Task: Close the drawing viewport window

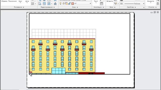Action: 158,12
